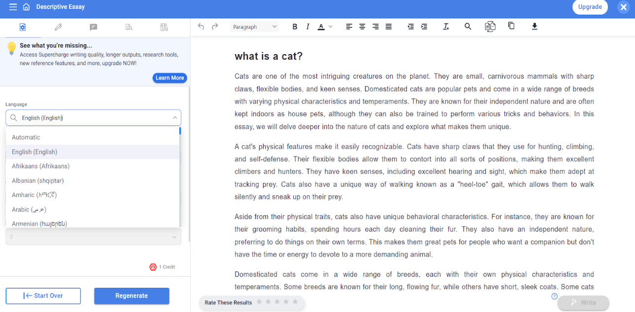Go to home via house icon
The image size is (635, 312).
26,7
